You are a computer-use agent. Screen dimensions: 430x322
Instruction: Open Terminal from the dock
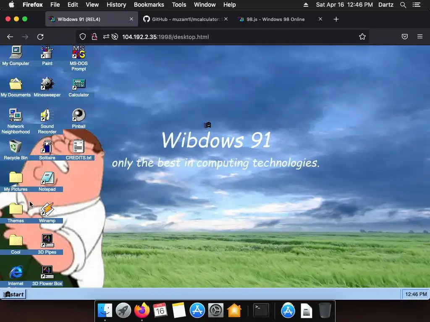coord(261,311)
